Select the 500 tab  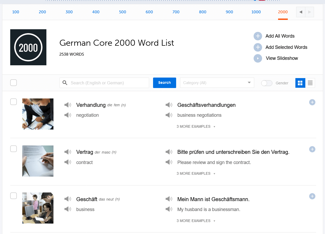click(122, 12)
